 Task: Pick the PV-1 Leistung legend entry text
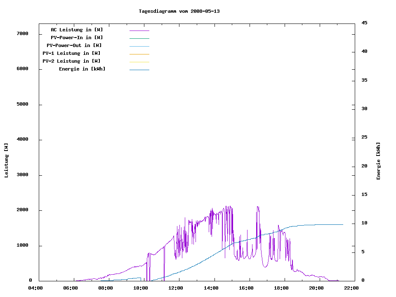pyautogui.click(x=71, y=53)
